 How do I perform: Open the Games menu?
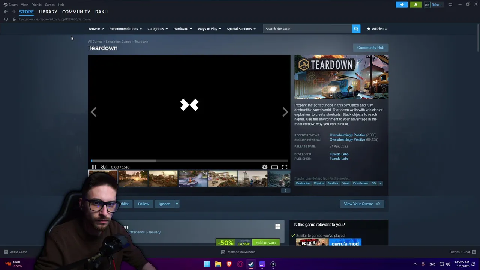tap(49, 4)
